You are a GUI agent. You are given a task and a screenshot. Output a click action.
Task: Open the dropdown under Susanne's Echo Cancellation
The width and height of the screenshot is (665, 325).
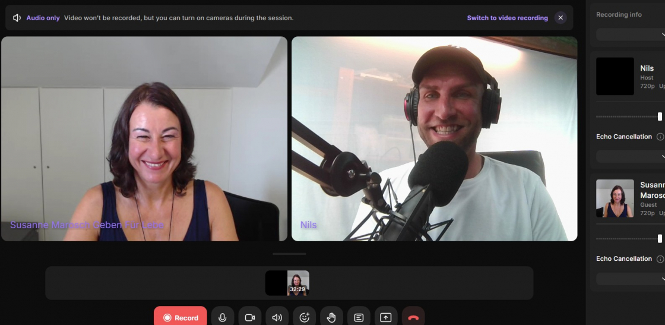click(631, 279)
